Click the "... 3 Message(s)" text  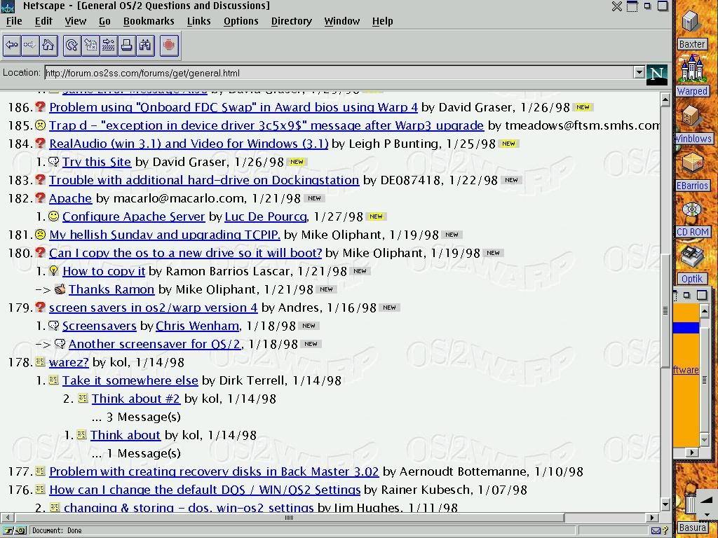[136, 418]
